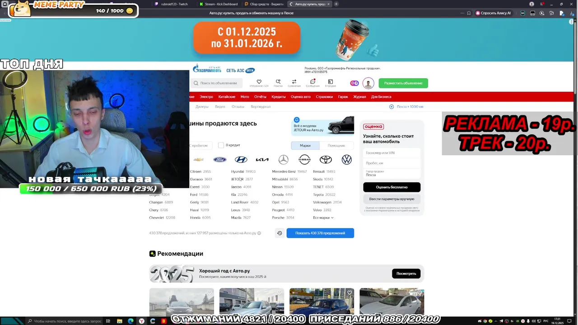Click Оценить бесплатно button
This screenshot has width=578, height=325.
[x=392, y=187]
